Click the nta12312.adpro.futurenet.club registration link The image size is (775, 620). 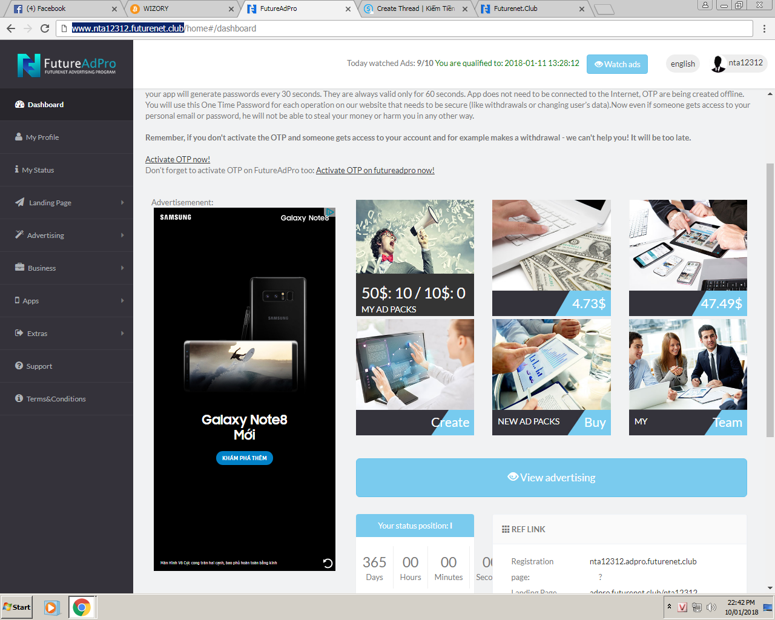[643, 561]
